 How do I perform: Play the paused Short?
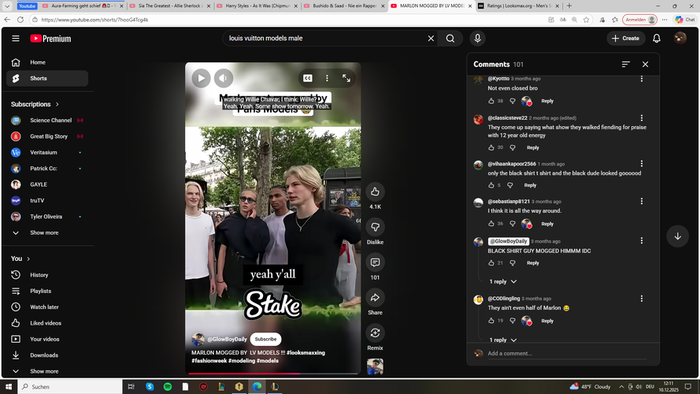point(201,78)
